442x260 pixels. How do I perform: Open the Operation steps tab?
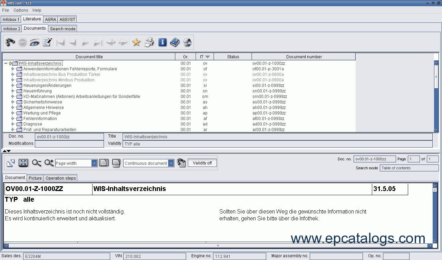pos(60,178)
